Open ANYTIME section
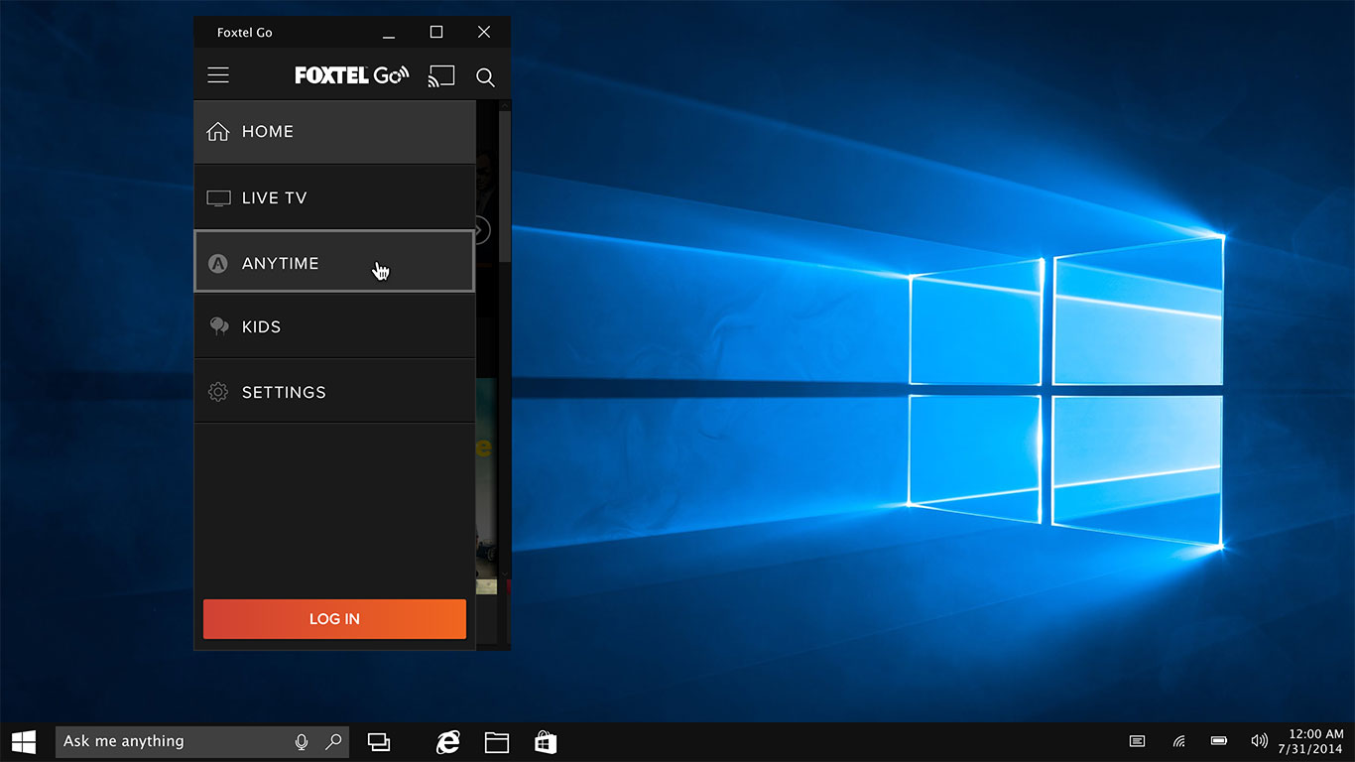The width and height of the screenshot is (1355, 762). [334, 262]
